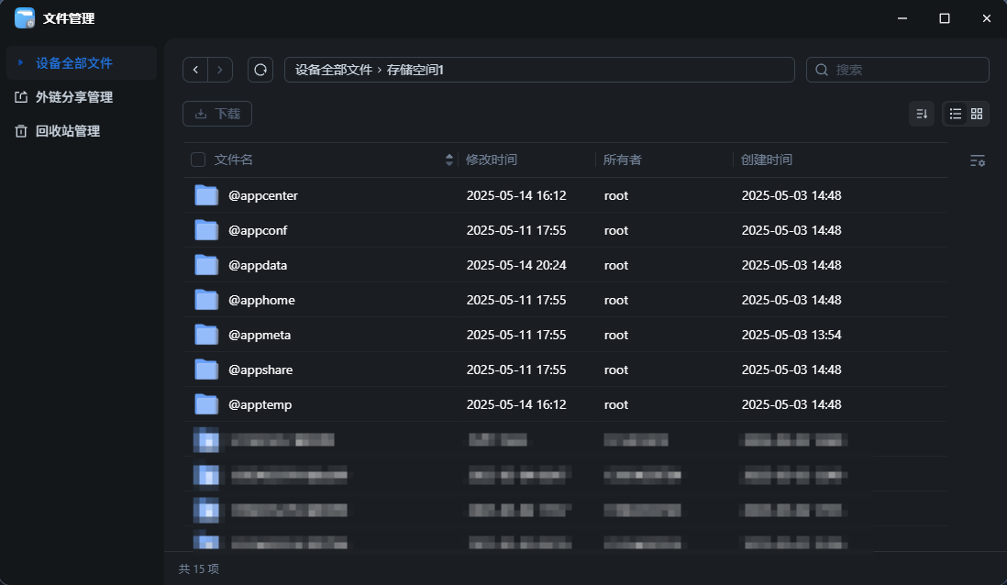Image resolution: width=1007 pixels, height=585 pixels.
Task: Switch to grid view layout
Action: (977, 114)
